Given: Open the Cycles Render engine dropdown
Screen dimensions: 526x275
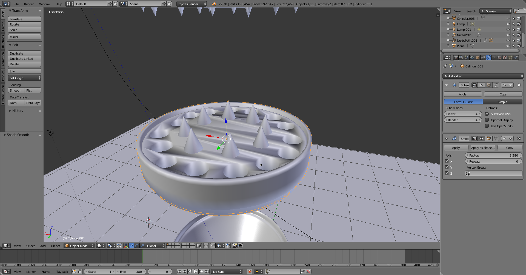Looking at the screenshot, I should (x=191, y=4).
